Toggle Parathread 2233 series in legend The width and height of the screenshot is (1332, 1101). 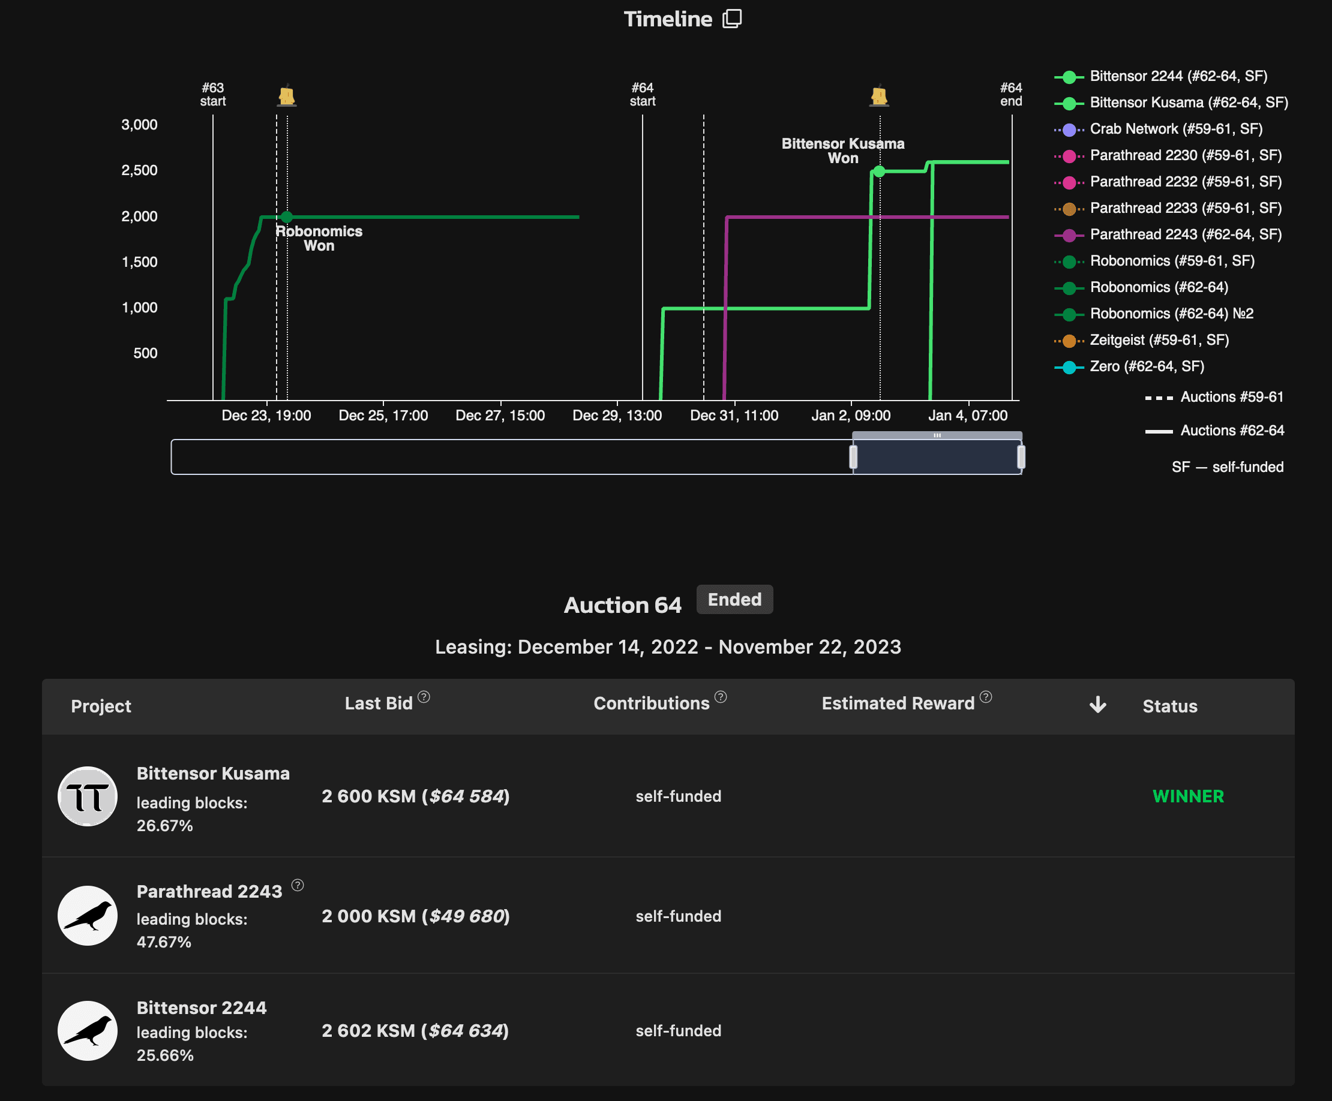[1168, 209]
